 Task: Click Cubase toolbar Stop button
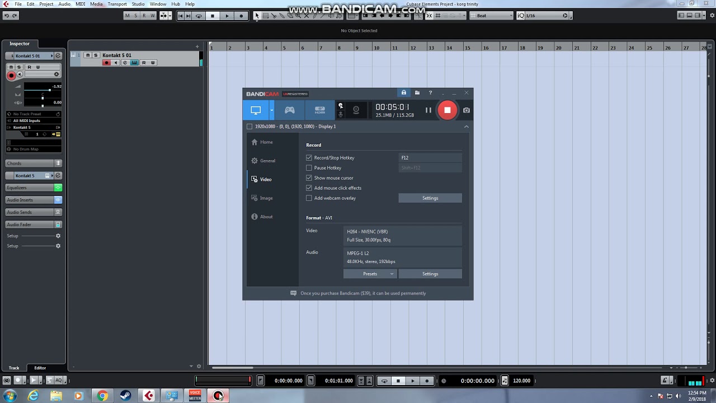click(x=213, y=16)
